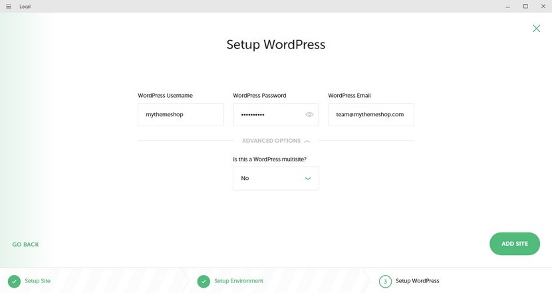Select the Setup Site step
The width and height of the screenshot is (552, 293).
click(37, 280)
